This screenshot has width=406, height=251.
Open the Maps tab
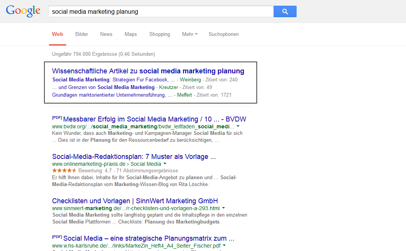coord(130,34)
